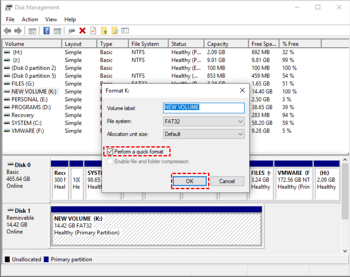
Task: Click OK in the Format K: dialog
Action: pos(190,181)
